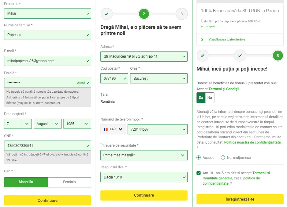287x207 pixels.
Task: Click completed step checkmark in middle stepper
Action: coord(107,14)
